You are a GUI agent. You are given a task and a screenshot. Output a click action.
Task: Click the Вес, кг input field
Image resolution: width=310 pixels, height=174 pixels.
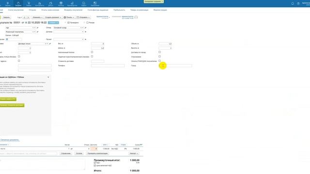pyautogui.click(x=98, y=44)
